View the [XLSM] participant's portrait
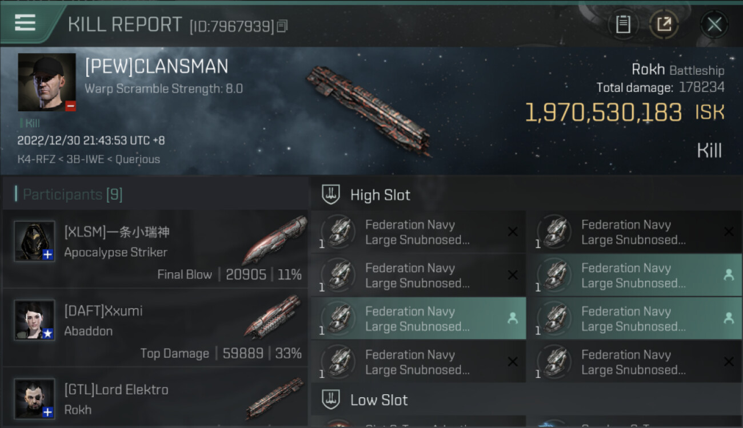The image size is (743, 428). click(x=35, y=241)
